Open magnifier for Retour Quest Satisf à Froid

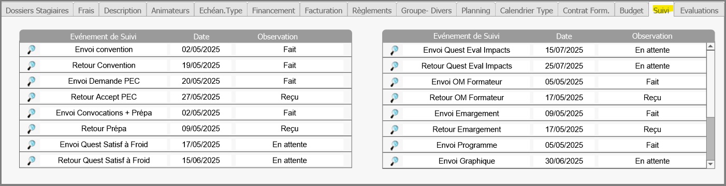(x=31, y=161)
